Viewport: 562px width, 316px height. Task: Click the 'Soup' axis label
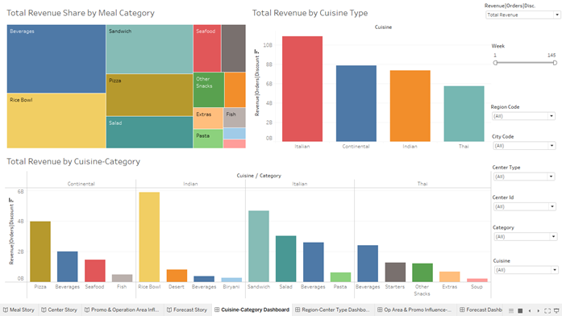click(x=477, y=287)
